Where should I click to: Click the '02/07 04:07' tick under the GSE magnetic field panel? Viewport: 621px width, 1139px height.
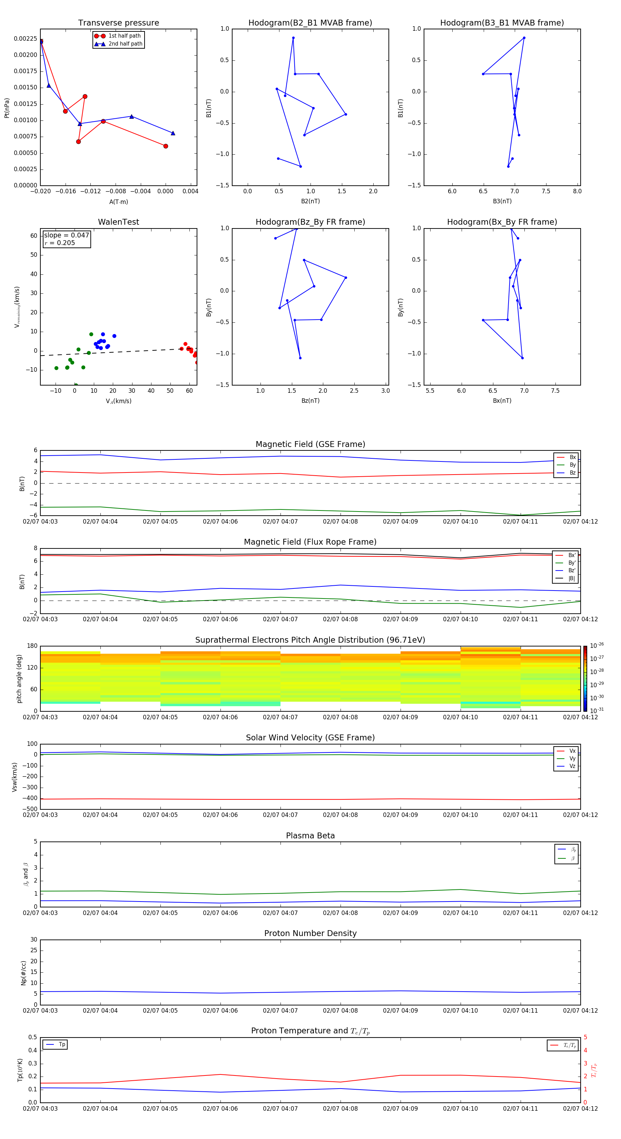280,522
